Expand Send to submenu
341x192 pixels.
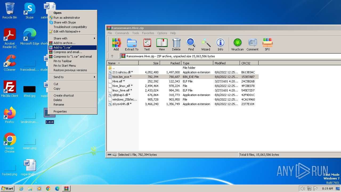pyautogui.click(x=72, y=77)
